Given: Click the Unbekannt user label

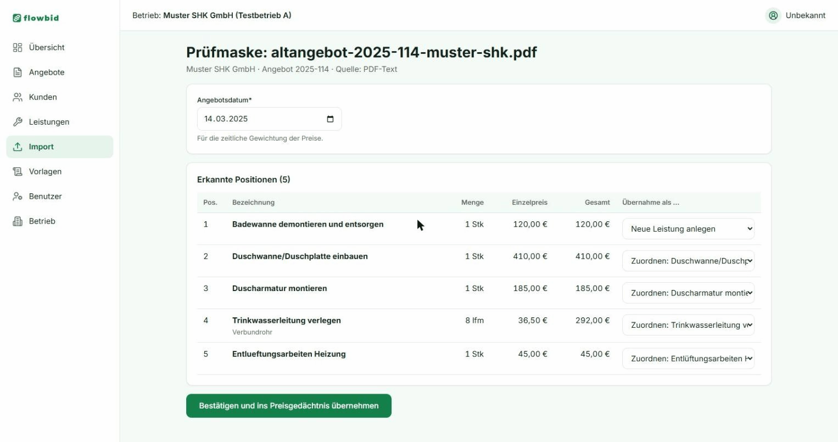Looking at the screenshot, I should pyautogui.click(x=805, y=15).
